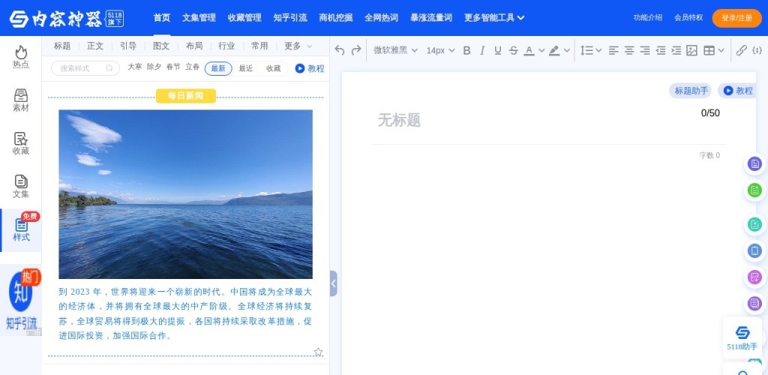Open the 文集 collection sidebar panel
This screenshot has width=768, height=375.
(x=21, y=187)
